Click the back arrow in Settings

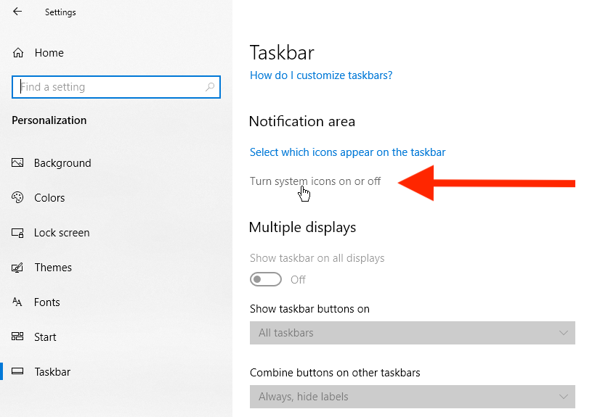tap(17, 12)
